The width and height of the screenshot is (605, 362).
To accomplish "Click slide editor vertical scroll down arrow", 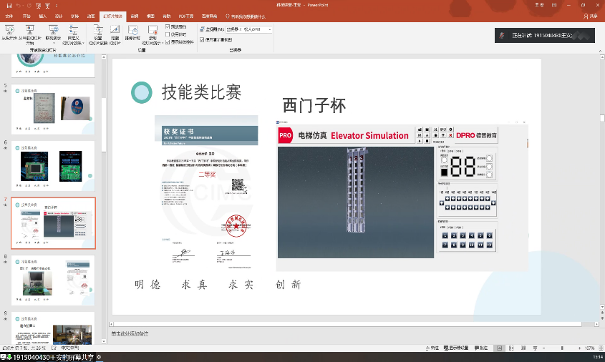I will [x=602, y=307].
